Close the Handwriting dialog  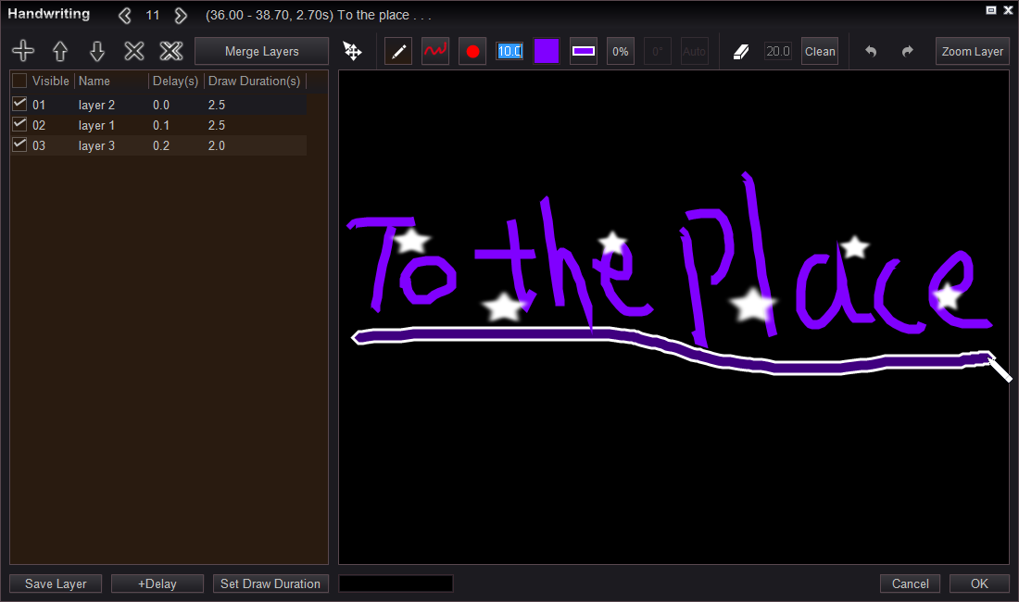coord(1008,10)
